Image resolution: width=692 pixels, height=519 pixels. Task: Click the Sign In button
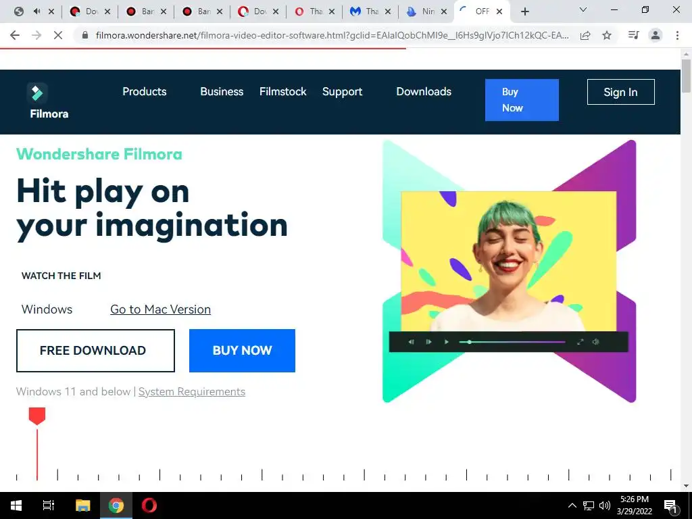coord(620,92)
